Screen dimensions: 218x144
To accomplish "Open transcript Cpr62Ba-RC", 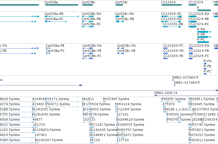I will tap(54, 19).
